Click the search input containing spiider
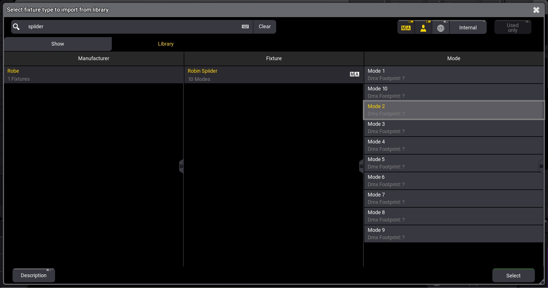The width and height of the screenshot is (548, 288). 131,27
